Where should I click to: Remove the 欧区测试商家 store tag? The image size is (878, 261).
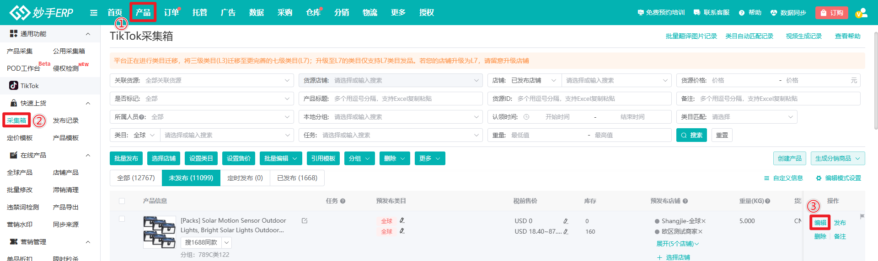point(700,231)
